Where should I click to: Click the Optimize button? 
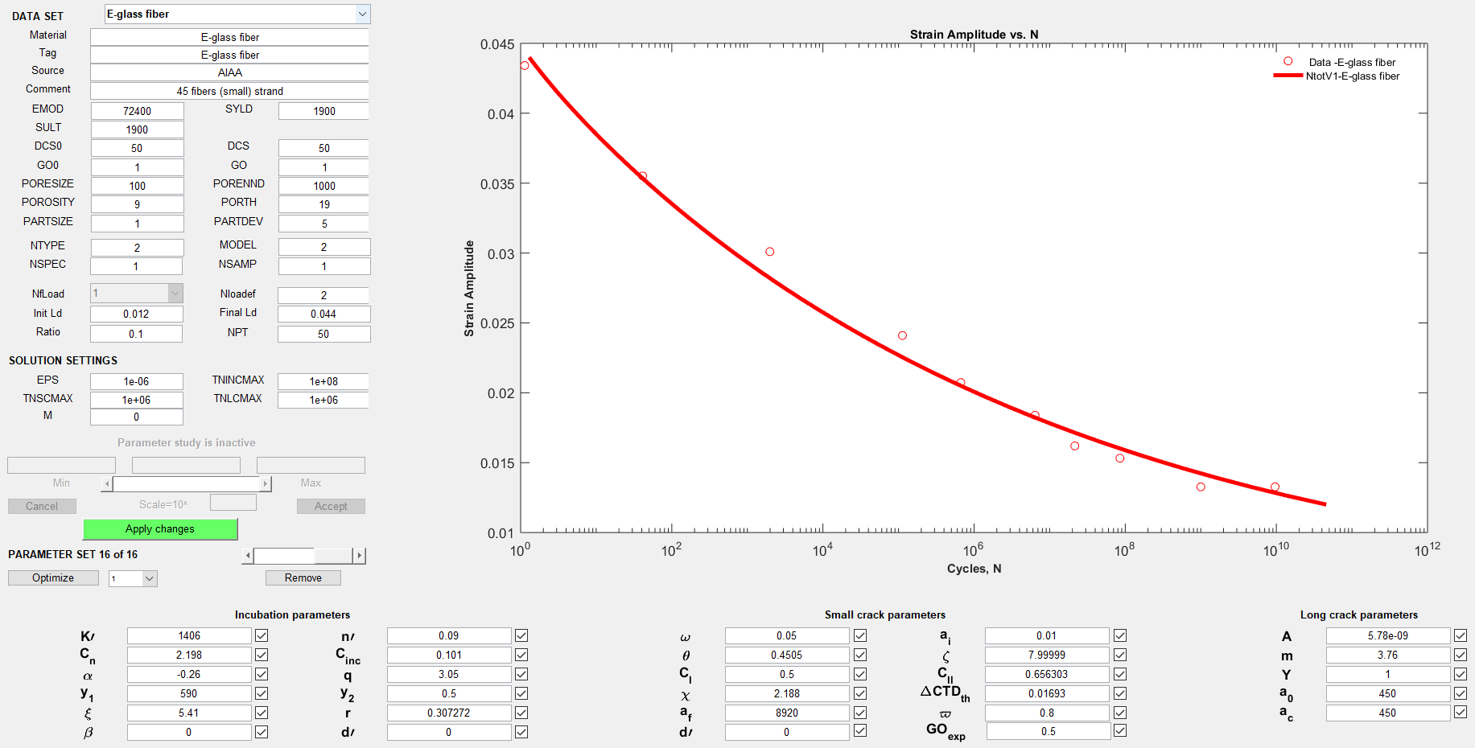[x=53, y=578]
